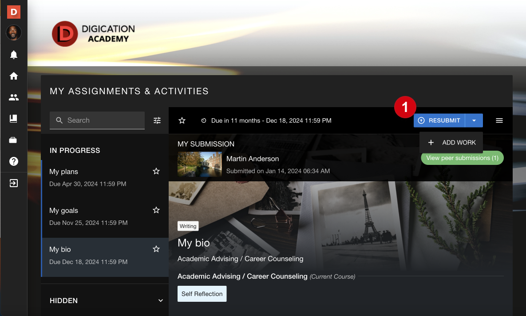Open the courses book icon in sidebar
Screen dimensions: 526x316
(13, 118)
